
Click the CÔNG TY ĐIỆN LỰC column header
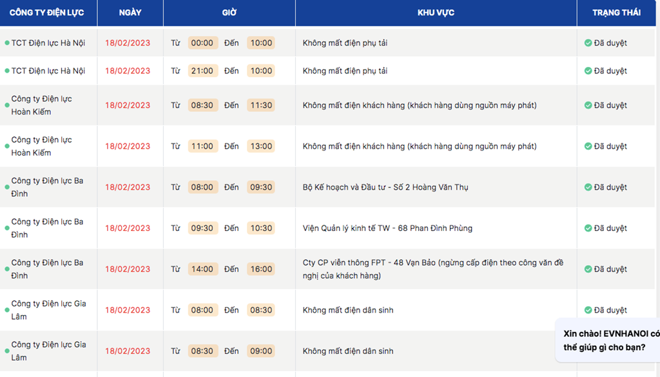[48, 13]
